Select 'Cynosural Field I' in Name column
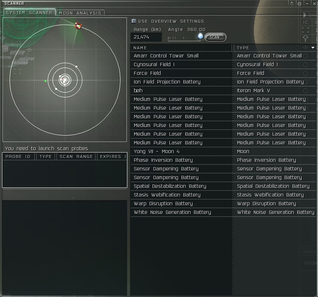Screen dimensions: 318x297 [154, 65]
